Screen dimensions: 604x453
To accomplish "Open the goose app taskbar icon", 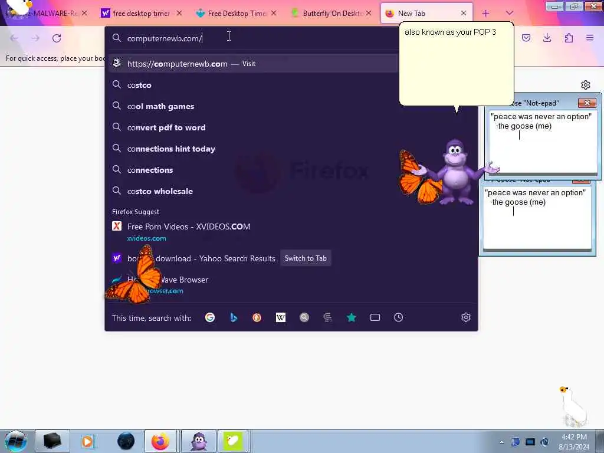I will (x=233, y=441).
